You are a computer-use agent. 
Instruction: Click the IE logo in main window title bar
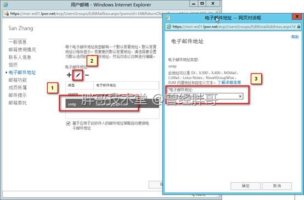point(5,4)
